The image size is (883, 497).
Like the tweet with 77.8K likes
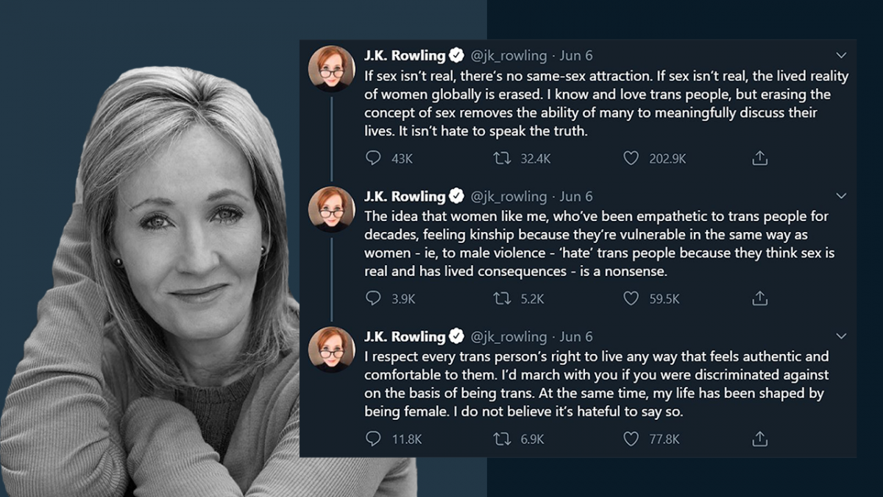631,439
